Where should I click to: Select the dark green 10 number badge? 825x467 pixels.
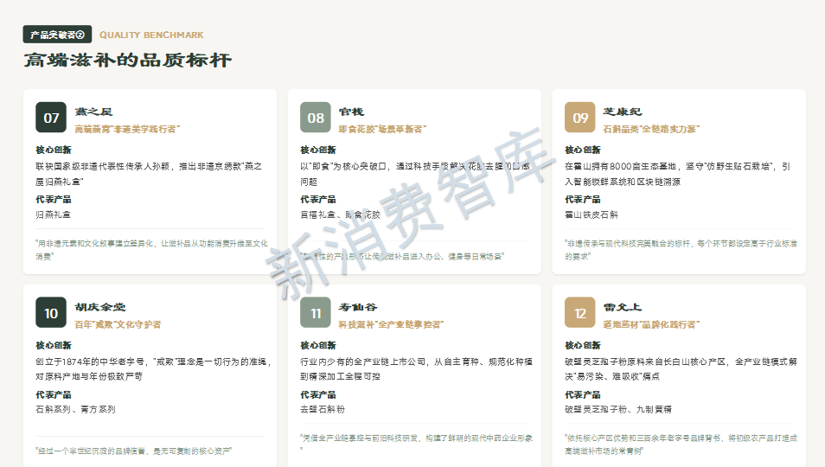click(51, 313)
